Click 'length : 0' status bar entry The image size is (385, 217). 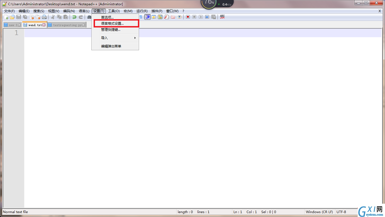(x=185, y=212)
